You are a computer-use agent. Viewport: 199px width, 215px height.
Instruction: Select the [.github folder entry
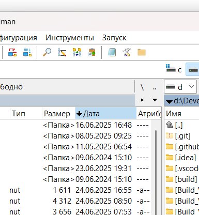[x=182, y=147]
